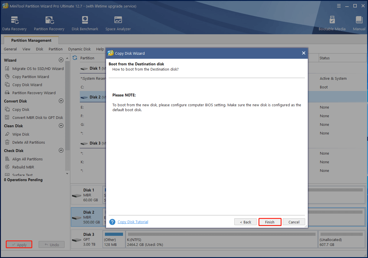Open the Dynamic Disk menu
The image size is (368, 258).
click(x=80, y=49)
